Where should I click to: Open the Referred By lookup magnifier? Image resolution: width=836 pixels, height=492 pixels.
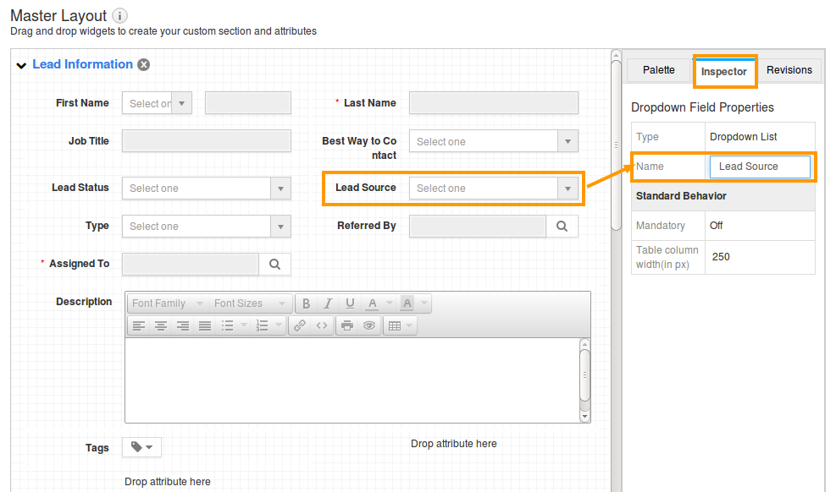coord(563,226)
